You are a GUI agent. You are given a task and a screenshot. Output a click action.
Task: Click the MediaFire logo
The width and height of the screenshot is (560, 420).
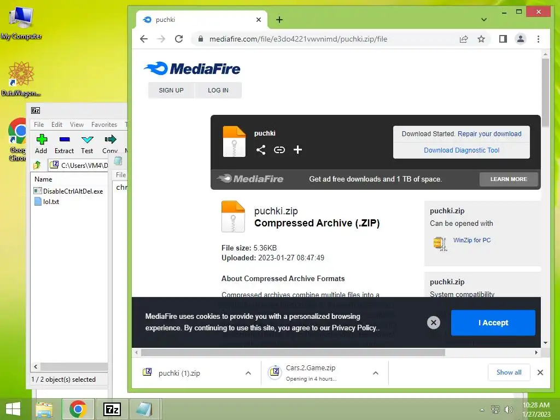(x=192, y=68)
